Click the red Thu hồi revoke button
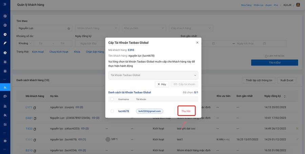The image size is (305, 154). 186,111
